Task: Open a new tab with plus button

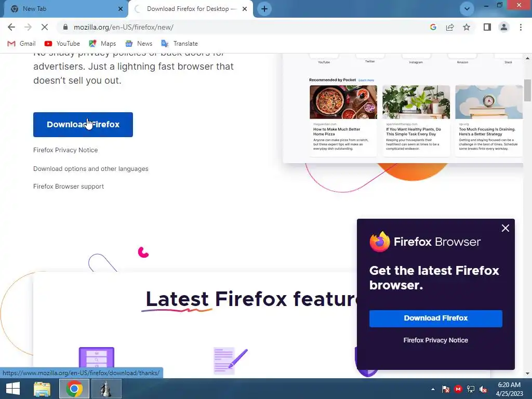Action: (x=264, y=9)
